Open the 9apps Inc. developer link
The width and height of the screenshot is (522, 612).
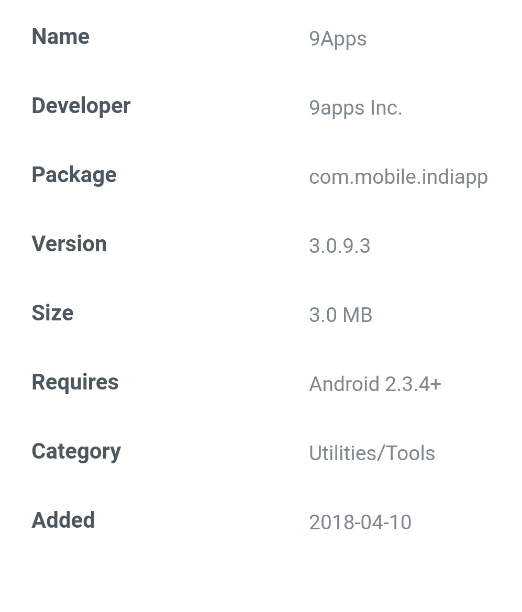(356, 108)
